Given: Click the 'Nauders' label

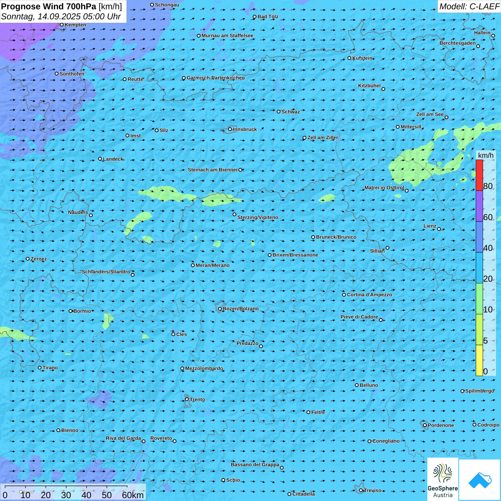Looking at the screenshot, I should point(78,212).
